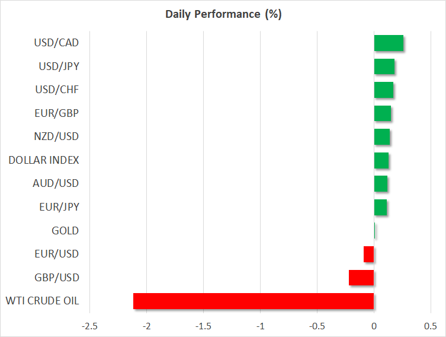446x337 pixels.
Task: Click the green USD/JPY bar
Action: coord(384,66)
